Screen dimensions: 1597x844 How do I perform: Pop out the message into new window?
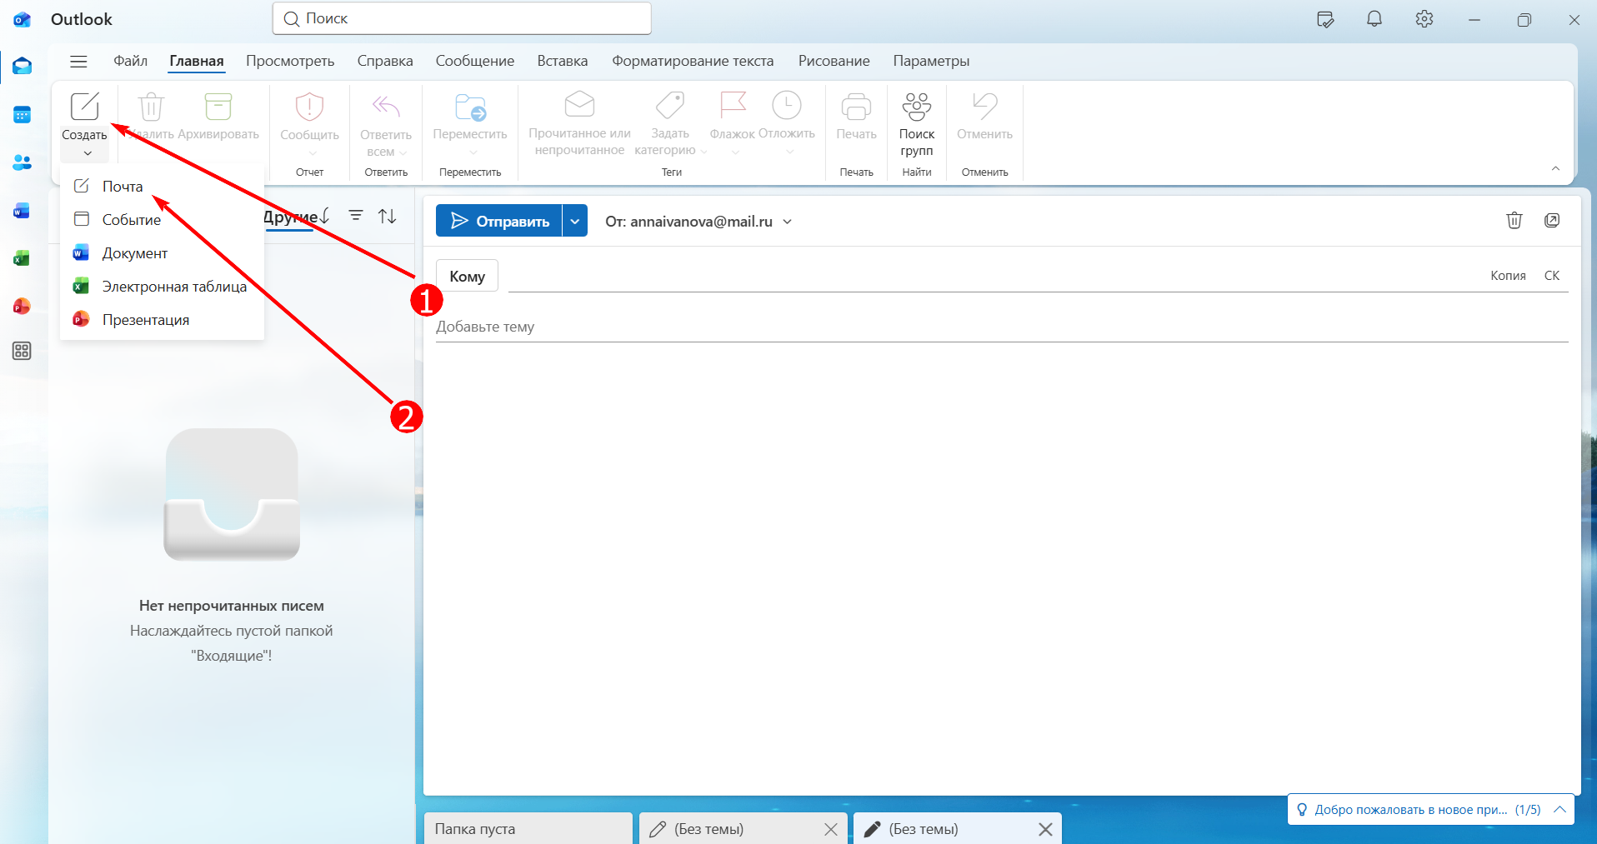(x=1552, y=220)
